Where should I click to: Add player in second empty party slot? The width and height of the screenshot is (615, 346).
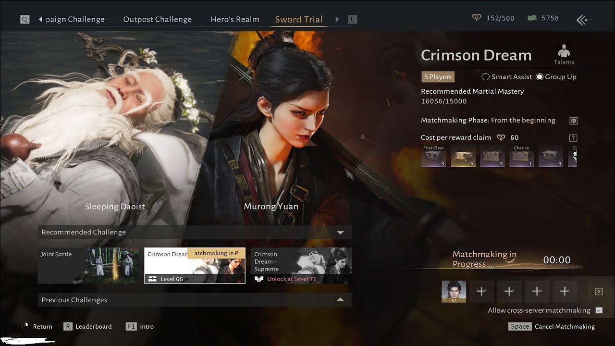pos(509,291)
